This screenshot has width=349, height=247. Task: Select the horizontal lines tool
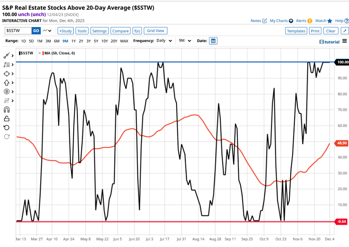point(6,101)
